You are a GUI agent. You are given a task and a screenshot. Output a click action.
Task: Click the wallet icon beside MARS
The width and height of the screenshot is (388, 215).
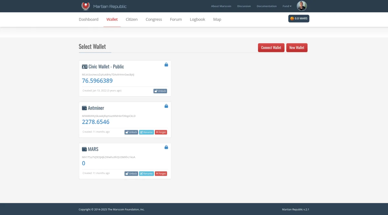pyautogui.click(x=84, y=149)
